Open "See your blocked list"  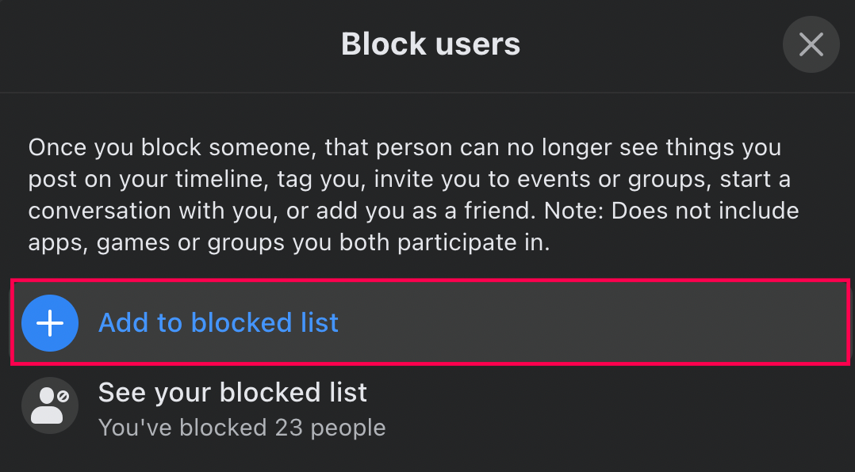pos(232,392)
